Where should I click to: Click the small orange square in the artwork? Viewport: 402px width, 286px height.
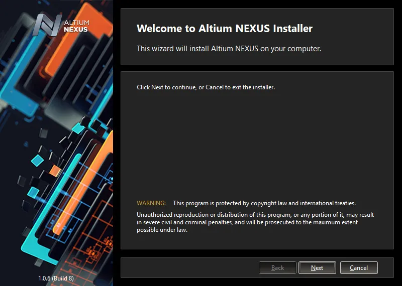click(x=55, y=171)
